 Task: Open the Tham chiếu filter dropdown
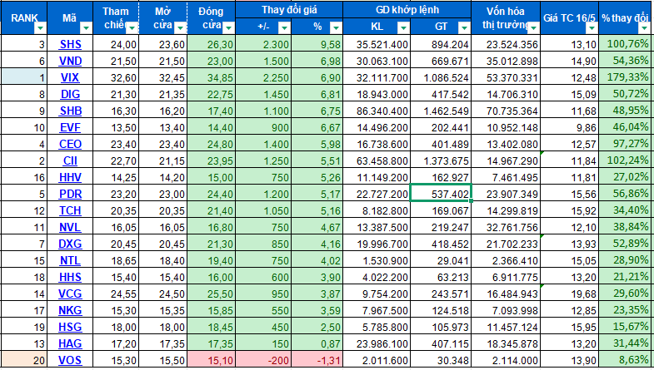[x=132, y=28]
